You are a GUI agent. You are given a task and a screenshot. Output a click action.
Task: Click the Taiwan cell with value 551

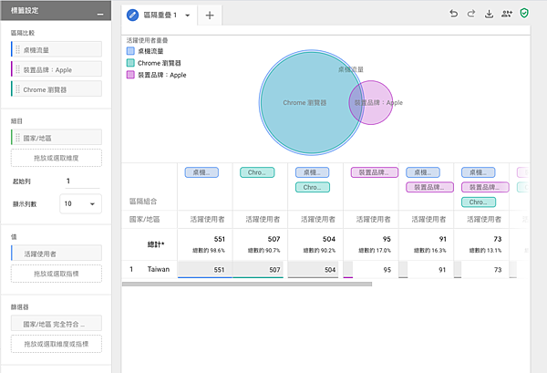point(205,269)
